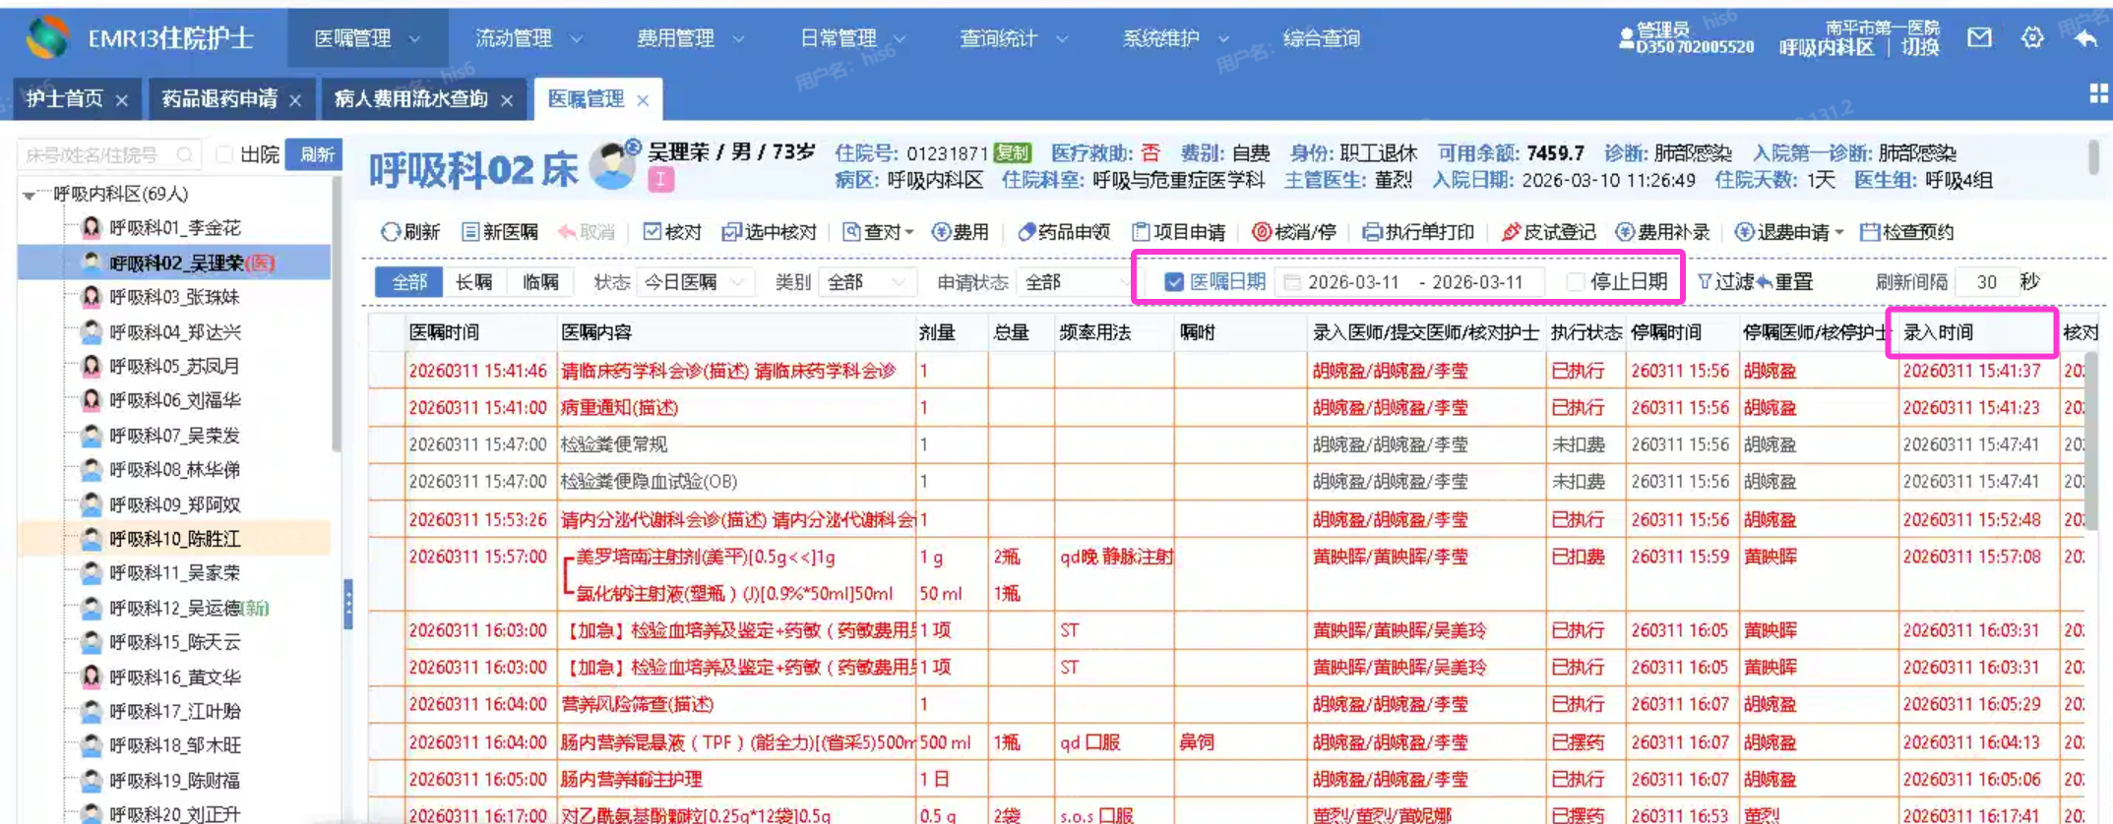Switch to 长嘱 long-term orders
Viewport: 2113px width, 824px height.
click(474, 282)
